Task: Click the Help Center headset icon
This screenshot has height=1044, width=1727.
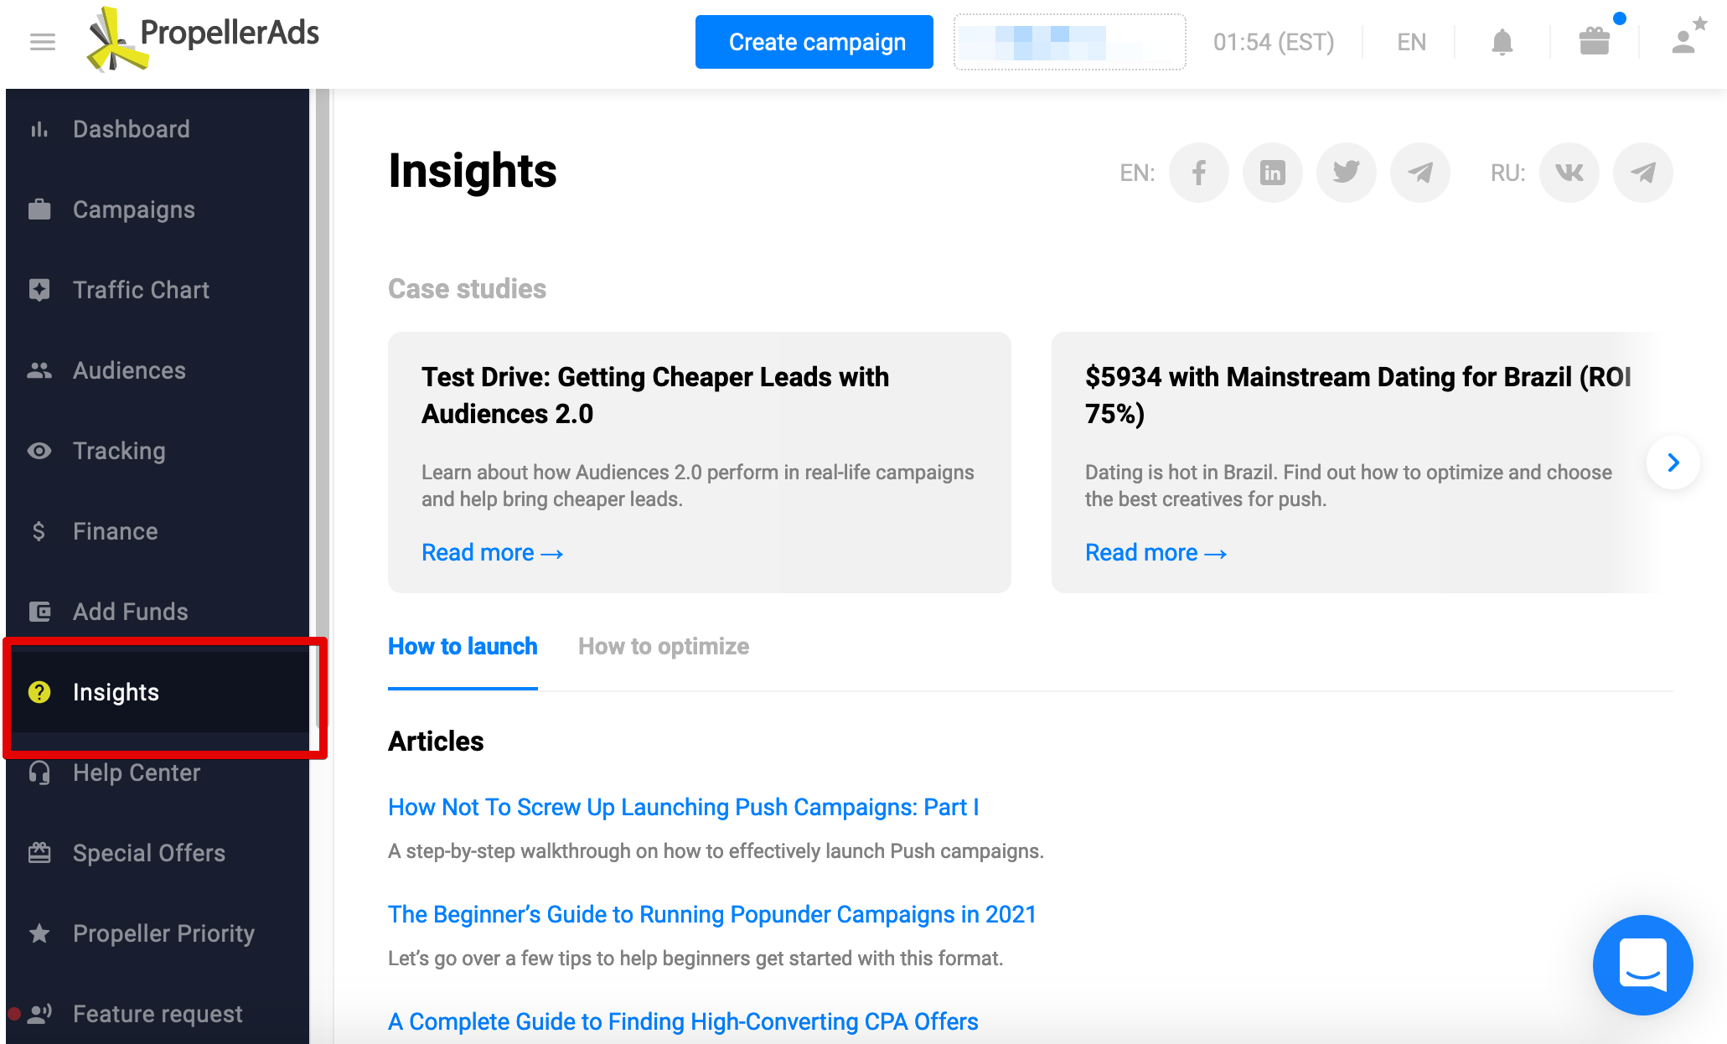Action: pyautogui.click(x=39, y=773)
